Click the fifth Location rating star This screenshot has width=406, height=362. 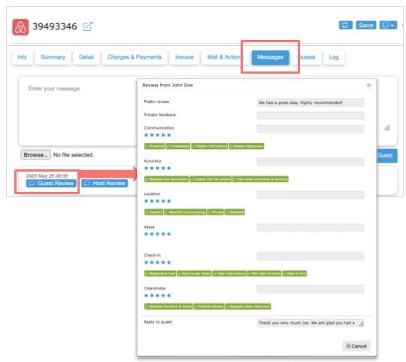click(x=169, y=201)
